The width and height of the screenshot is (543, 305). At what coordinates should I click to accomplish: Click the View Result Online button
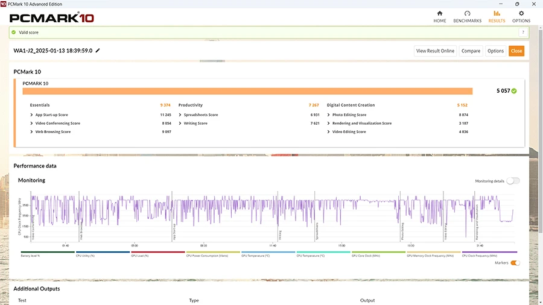coord(435,51)
